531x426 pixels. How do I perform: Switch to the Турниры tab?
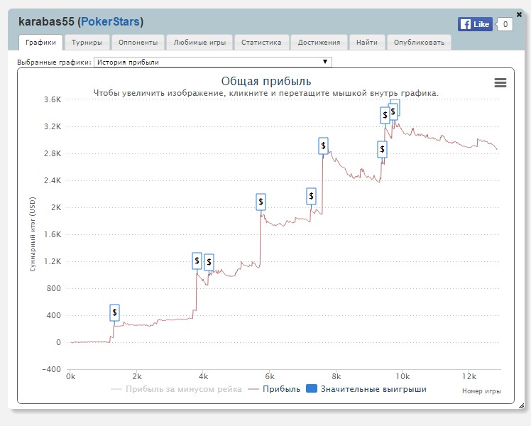click(87, 43)
